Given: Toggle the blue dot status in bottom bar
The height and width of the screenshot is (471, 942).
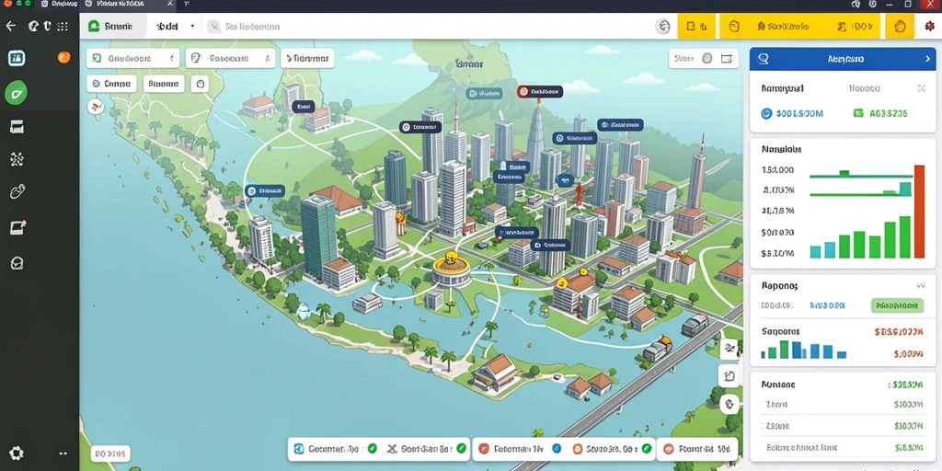Looking at the screenshot, I should point(556,448).
